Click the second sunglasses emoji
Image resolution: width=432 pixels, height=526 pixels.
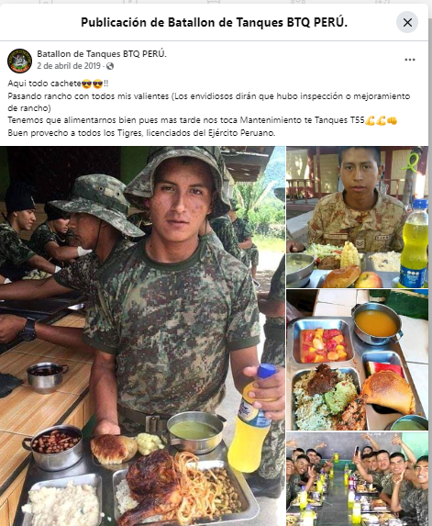[97, 84]
